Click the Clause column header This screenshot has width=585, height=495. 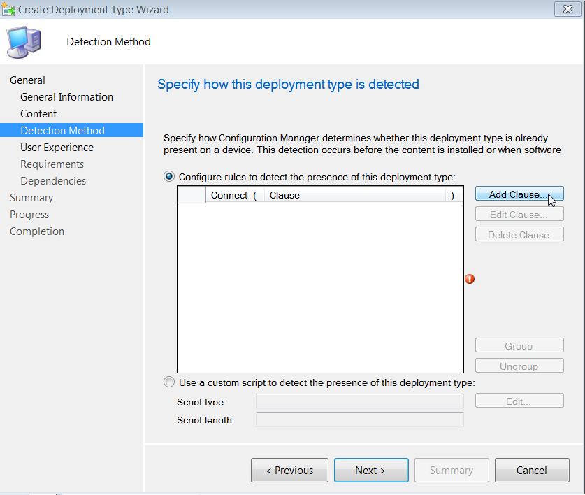284,195
